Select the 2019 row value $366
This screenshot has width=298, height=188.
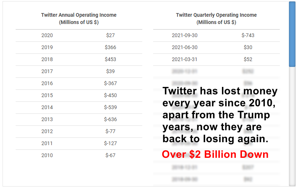coord(110,47)
